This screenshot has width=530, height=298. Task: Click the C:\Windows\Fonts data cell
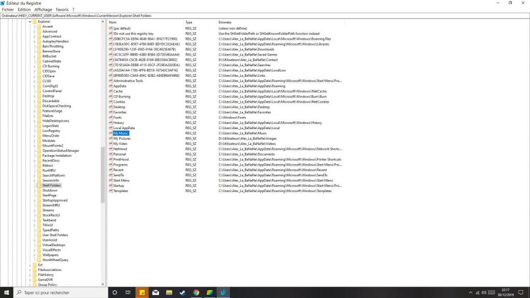(x=232, y=118)
